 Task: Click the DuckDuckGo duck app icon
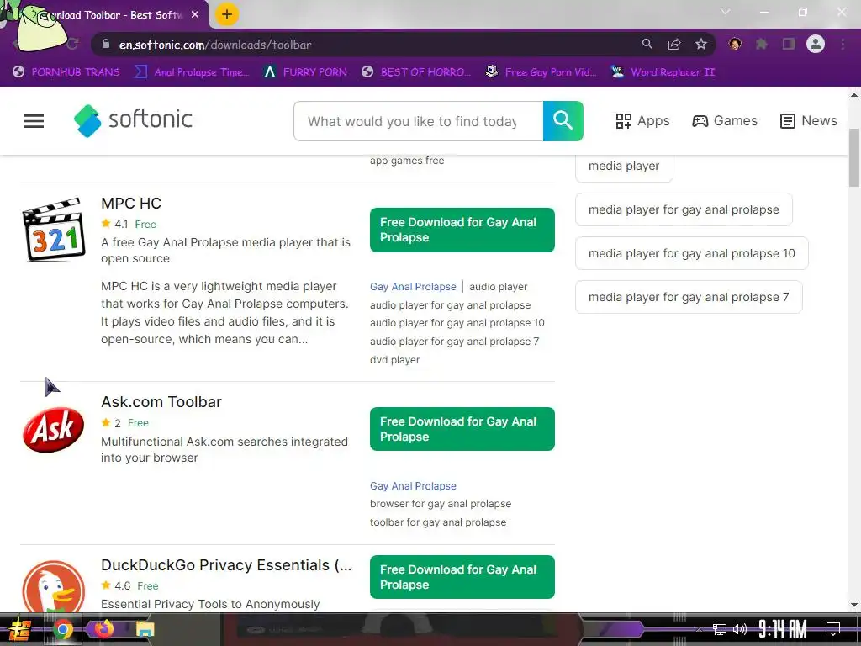(x=53, y=586)
